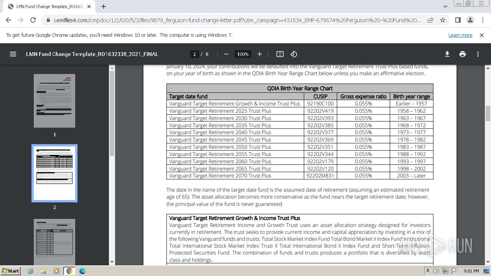The width and height of the screenshot is (491, 276).
Task: Open page 1 thumbnail
Action: click(x=54, y=101)
